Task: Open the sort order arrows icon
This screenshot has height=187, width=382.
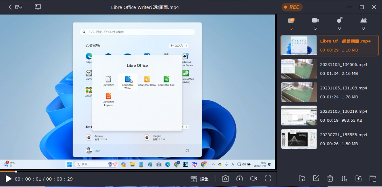Action: pos(344,178)
